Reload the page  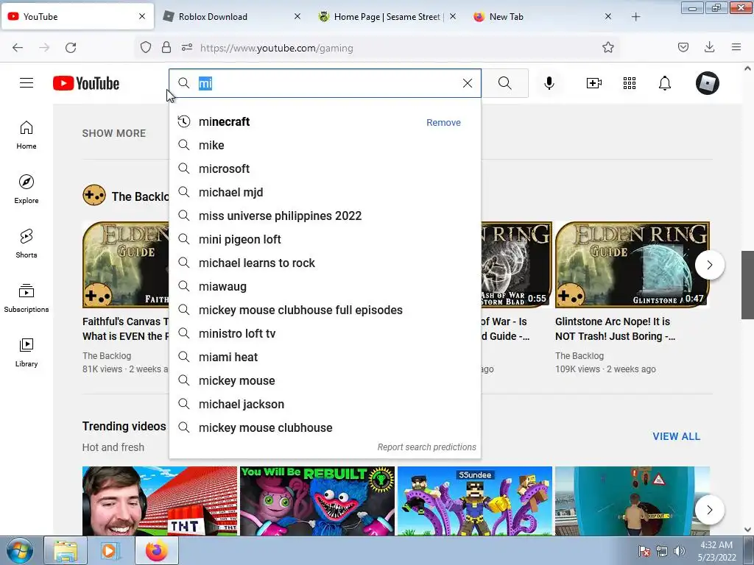[x=71, y=48]
